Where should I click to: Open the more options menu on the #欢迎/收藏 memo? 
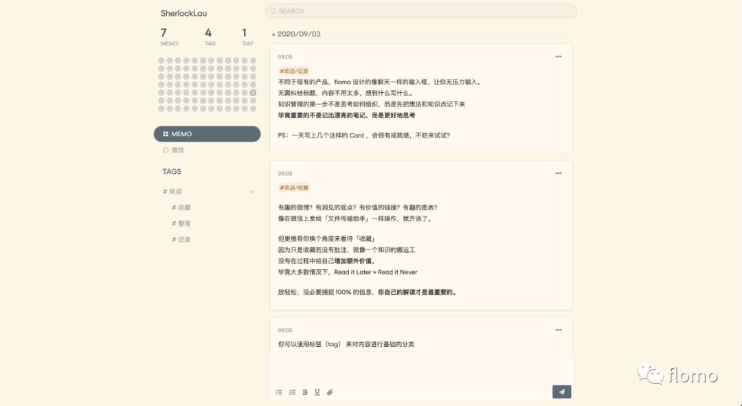pos(559,174)
